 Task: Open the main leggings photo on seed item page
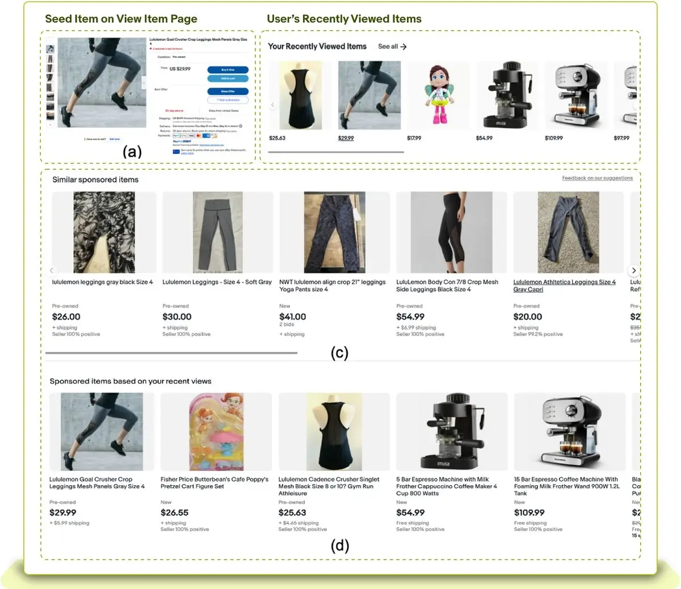pyautogui.click(x=102, y=82)
